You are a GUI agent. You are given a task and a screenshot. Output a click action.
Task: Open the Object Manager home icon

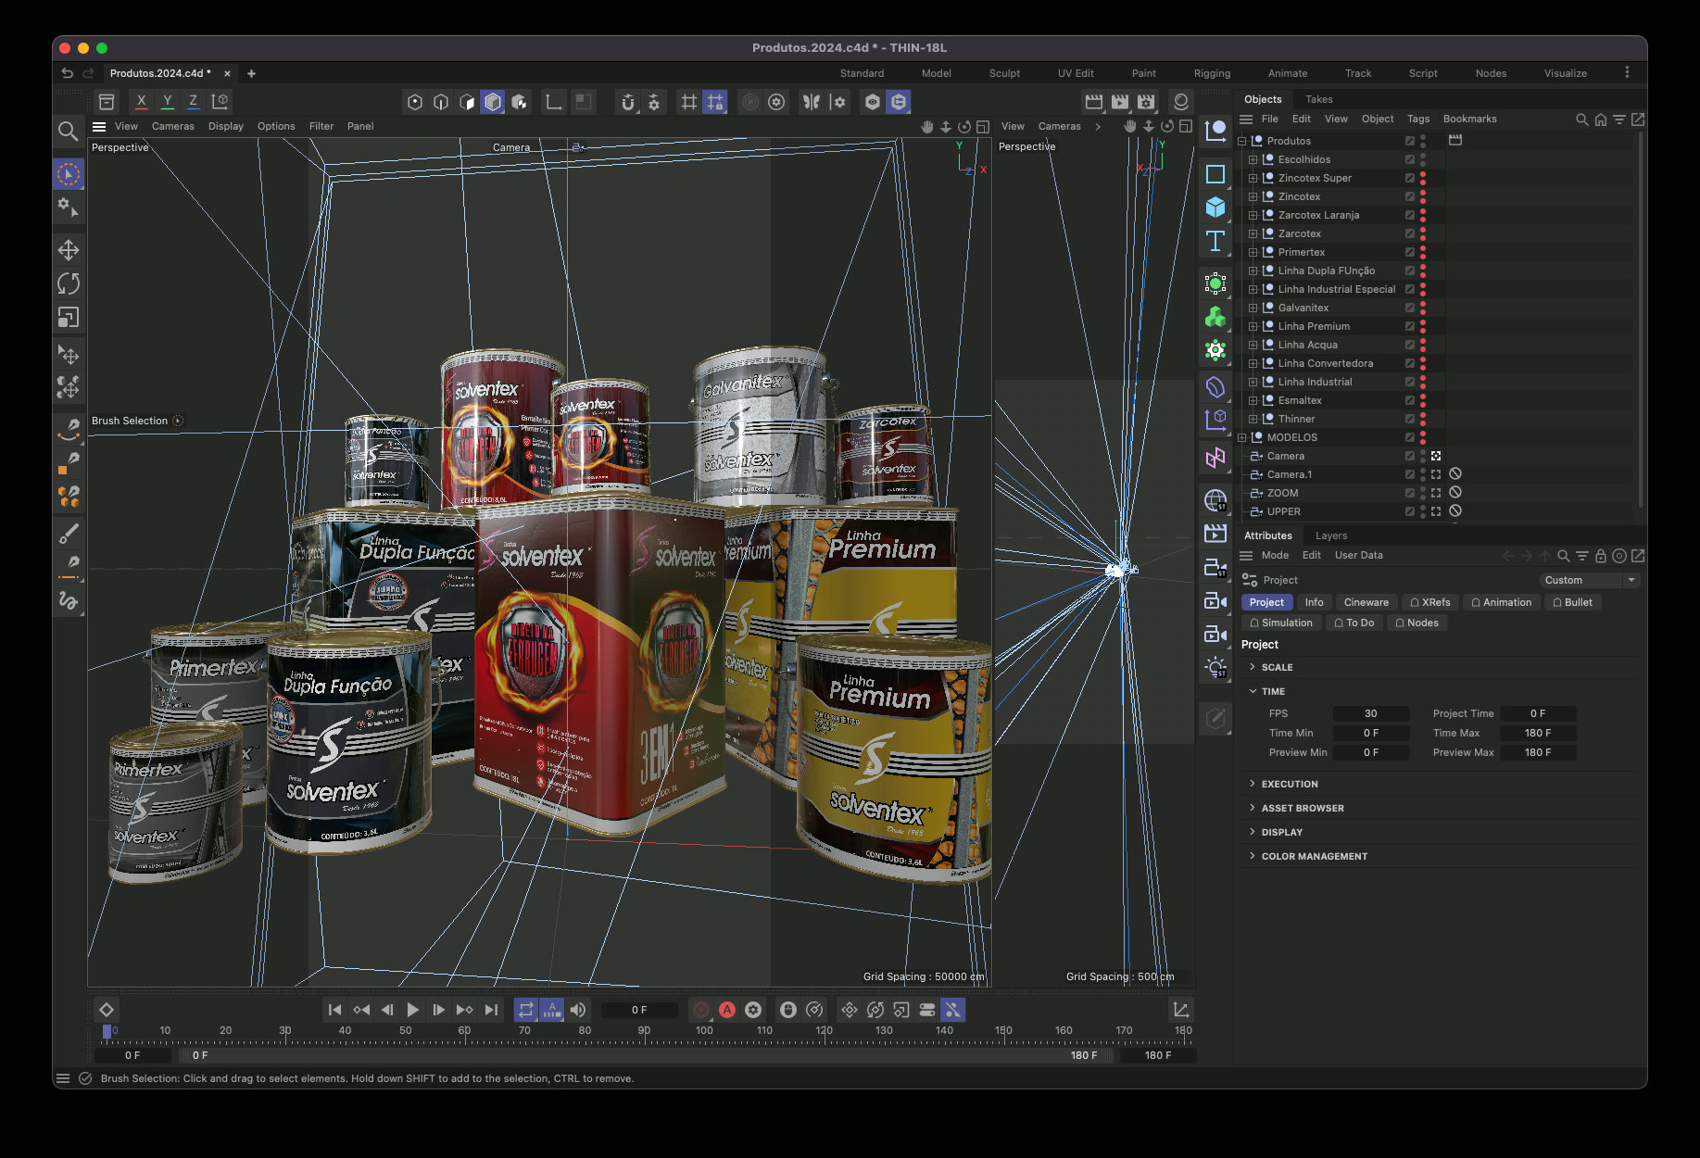point(1600,120)
